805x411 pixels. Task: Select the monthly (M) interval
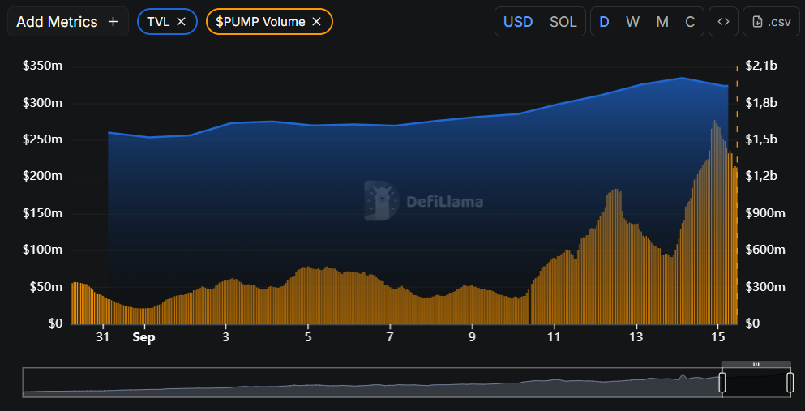coord(662,22)
